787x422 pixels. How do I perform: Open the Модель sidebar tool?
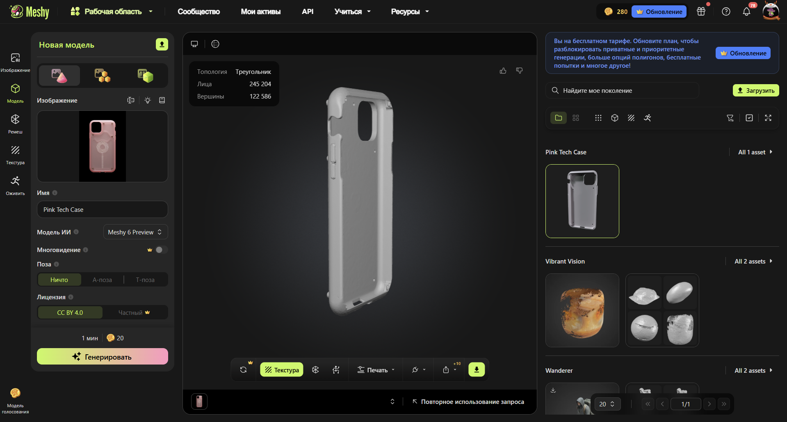point(15,93)
